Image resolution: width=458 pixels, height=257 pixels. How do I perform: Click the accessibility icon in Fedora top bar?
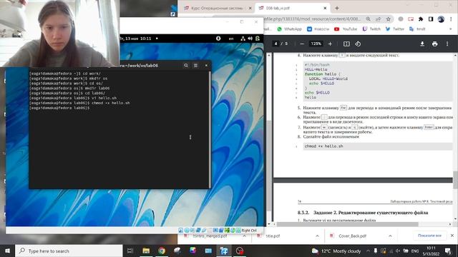coord(218,39)
